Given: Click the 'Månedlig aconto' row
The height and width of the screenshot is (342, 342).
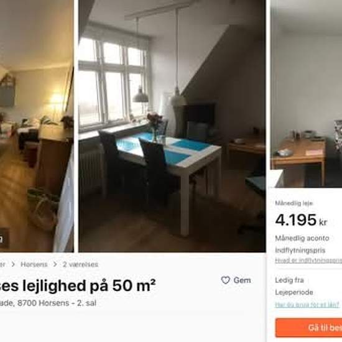Looking at the screenshot, I should pyautogui.click(x=308, y=238).
